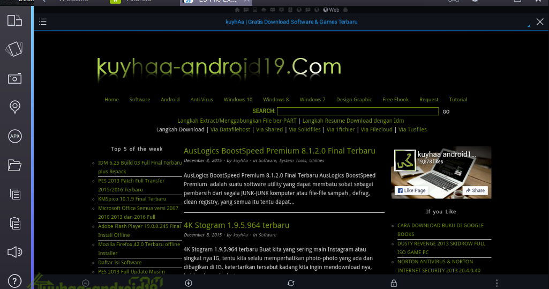The height and width of the screenshot is (289, 549).
Task: Open PES 2013 Patch Full Transfer link
Action: (x=131, y=185)
